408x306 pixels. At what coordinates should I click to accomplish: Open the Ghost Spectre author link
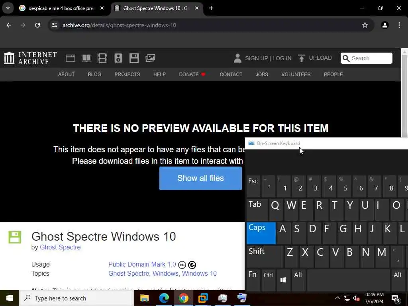coord(60,247)
